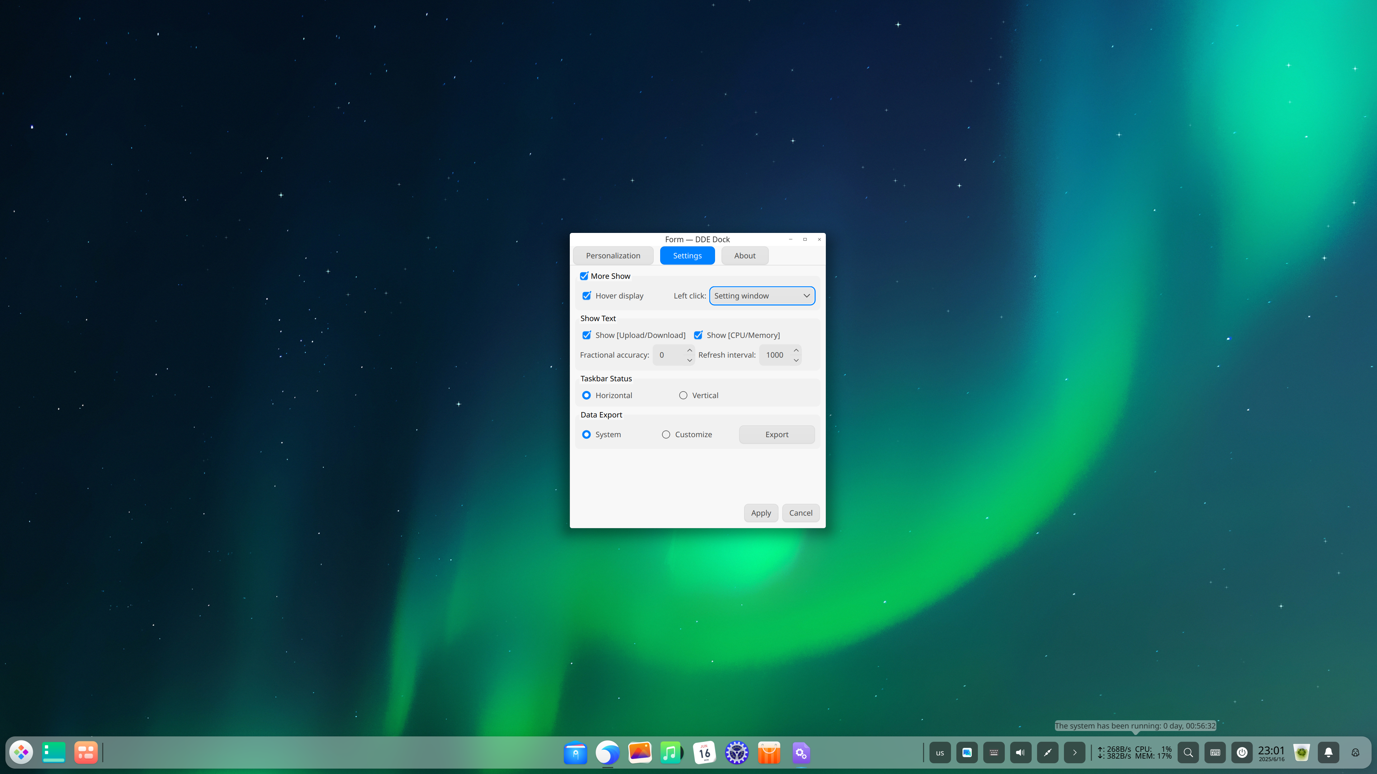This screenshot has width=1377, height=774.
Task: Click the Export button
Action: point(776,434)
